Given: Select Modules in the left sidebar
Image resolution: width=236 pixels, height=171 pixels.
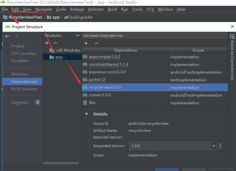Looking at the screenshot, I should tap(19, 74).
